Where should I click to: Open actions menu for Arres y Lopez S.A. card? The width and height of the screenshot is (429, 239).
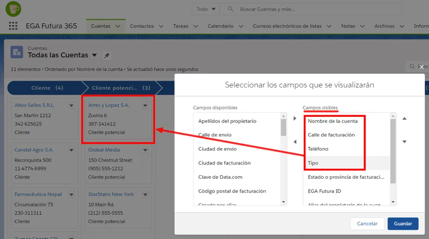(x=145, y=105)
